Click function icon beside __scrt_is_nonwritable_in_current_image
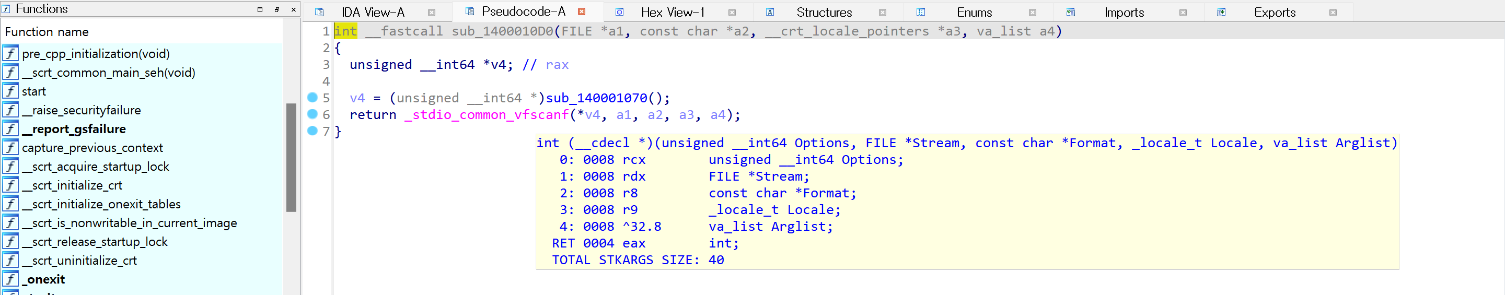This screenshot has height=295, width=1505. point(10,222)
